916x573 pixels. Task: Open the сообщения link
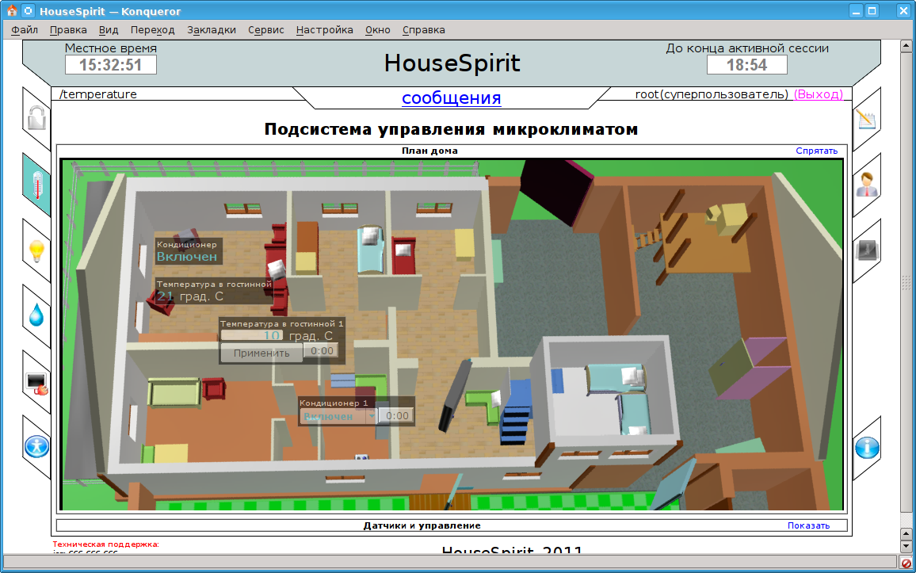[x=451, y=98]
